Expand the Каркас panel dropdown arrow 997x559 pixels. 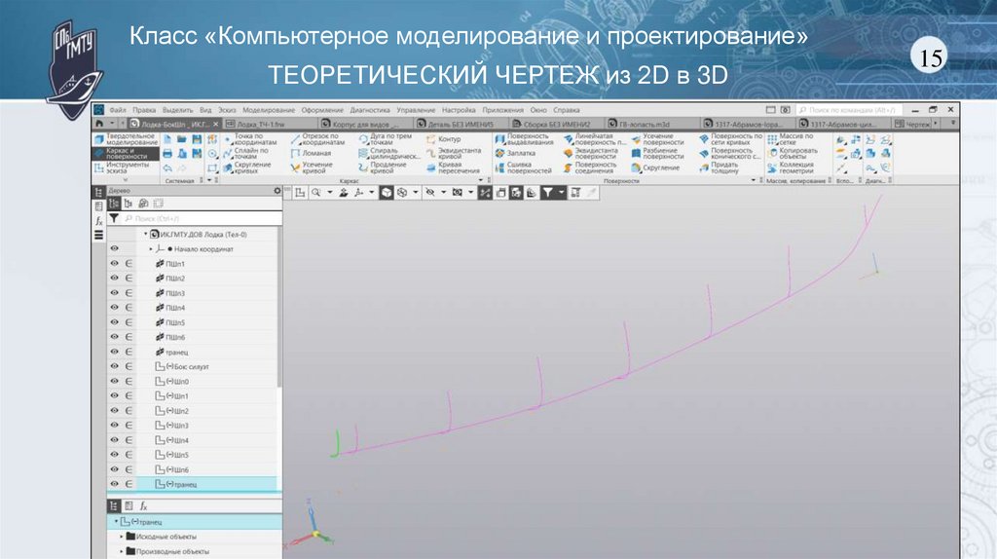click(481, 180)
